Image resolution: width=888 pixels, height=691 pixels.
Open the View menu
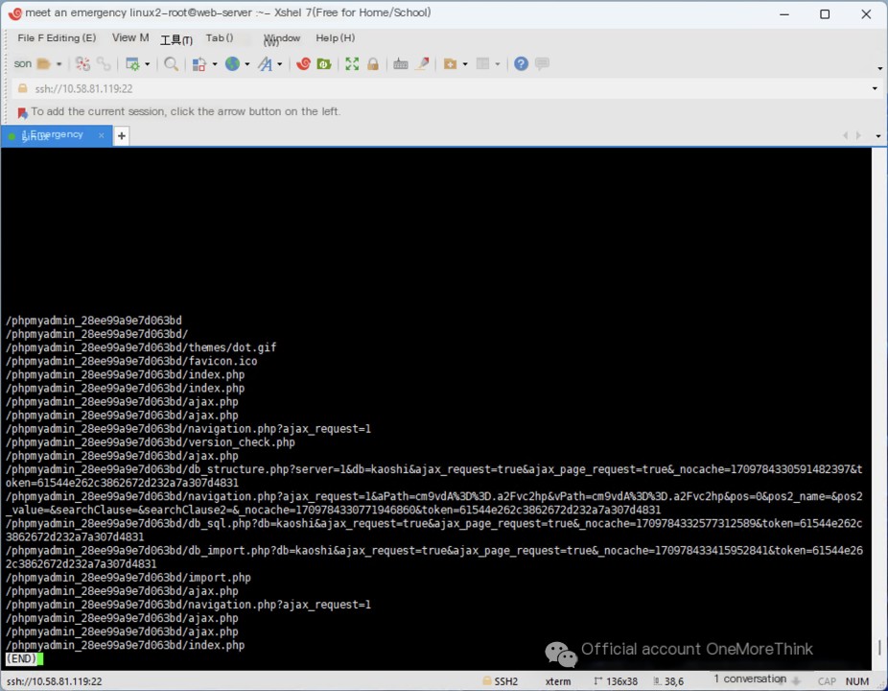tap(130, 38)
